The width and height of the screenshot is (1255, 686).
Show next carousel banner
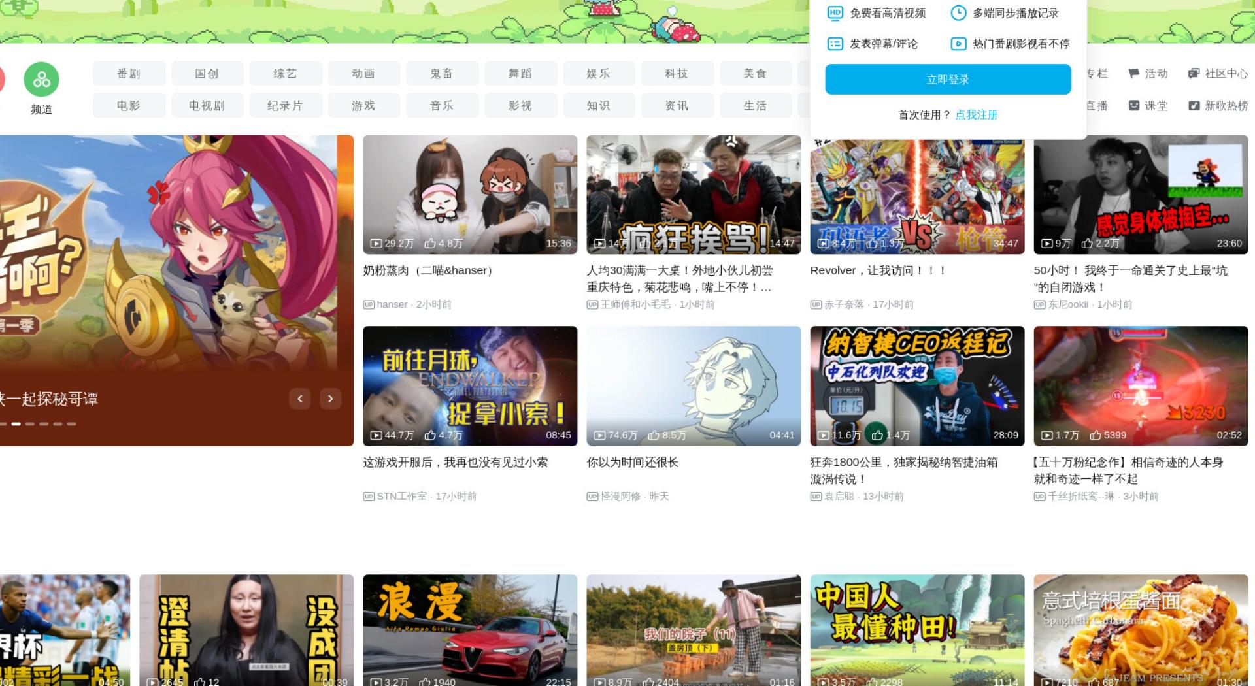(x=331, y=399)
